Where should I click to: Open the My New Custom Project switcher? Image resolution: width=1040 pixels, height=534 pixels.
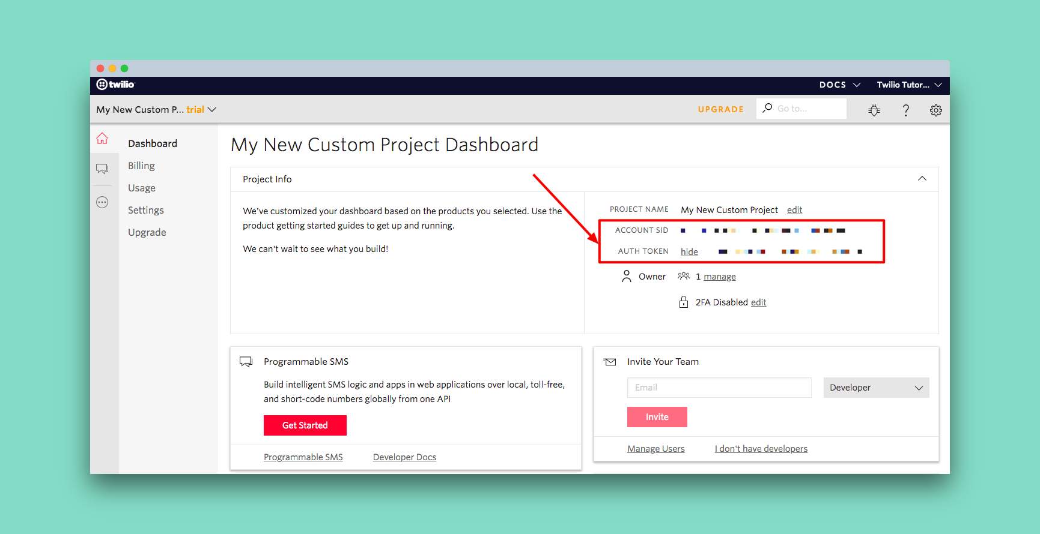point(156,109)
